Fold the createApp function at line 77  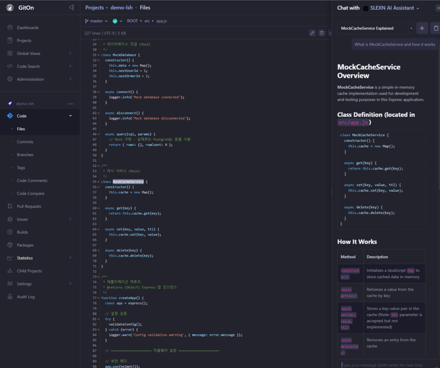[x=99, y=298]
